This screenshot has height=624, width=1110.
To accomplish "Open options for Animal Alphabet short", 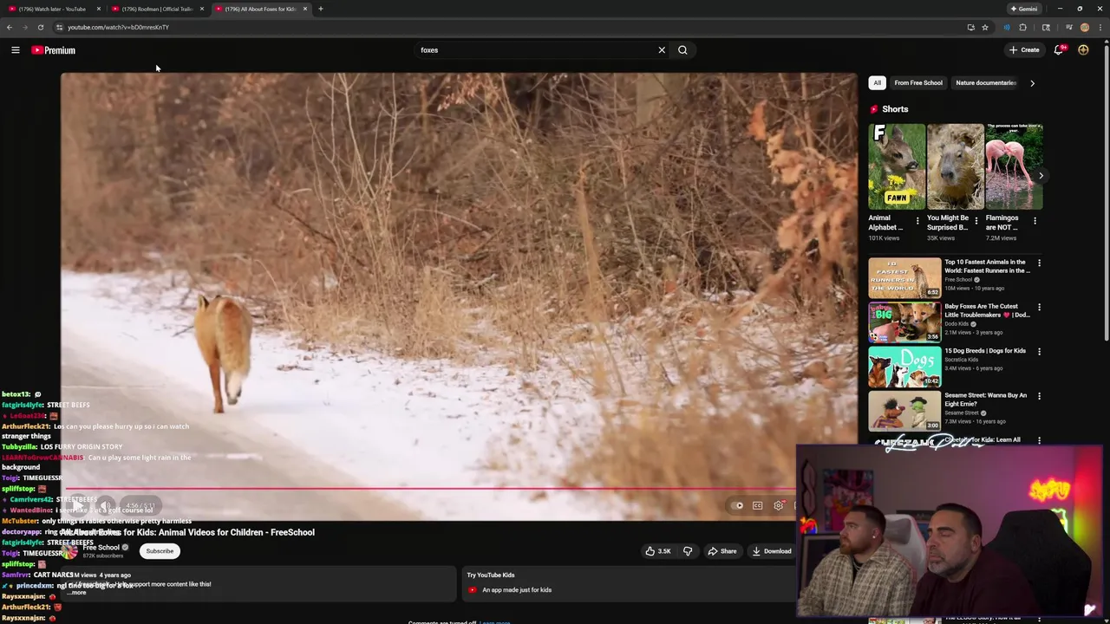I will point(917,221).
